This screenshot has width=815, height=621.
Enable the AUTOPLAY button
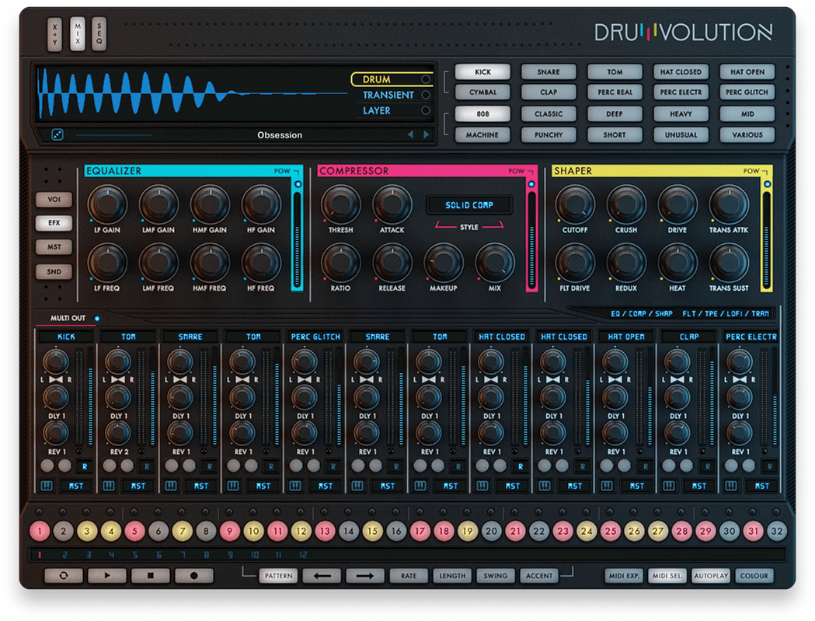click(x=711, y=575)
